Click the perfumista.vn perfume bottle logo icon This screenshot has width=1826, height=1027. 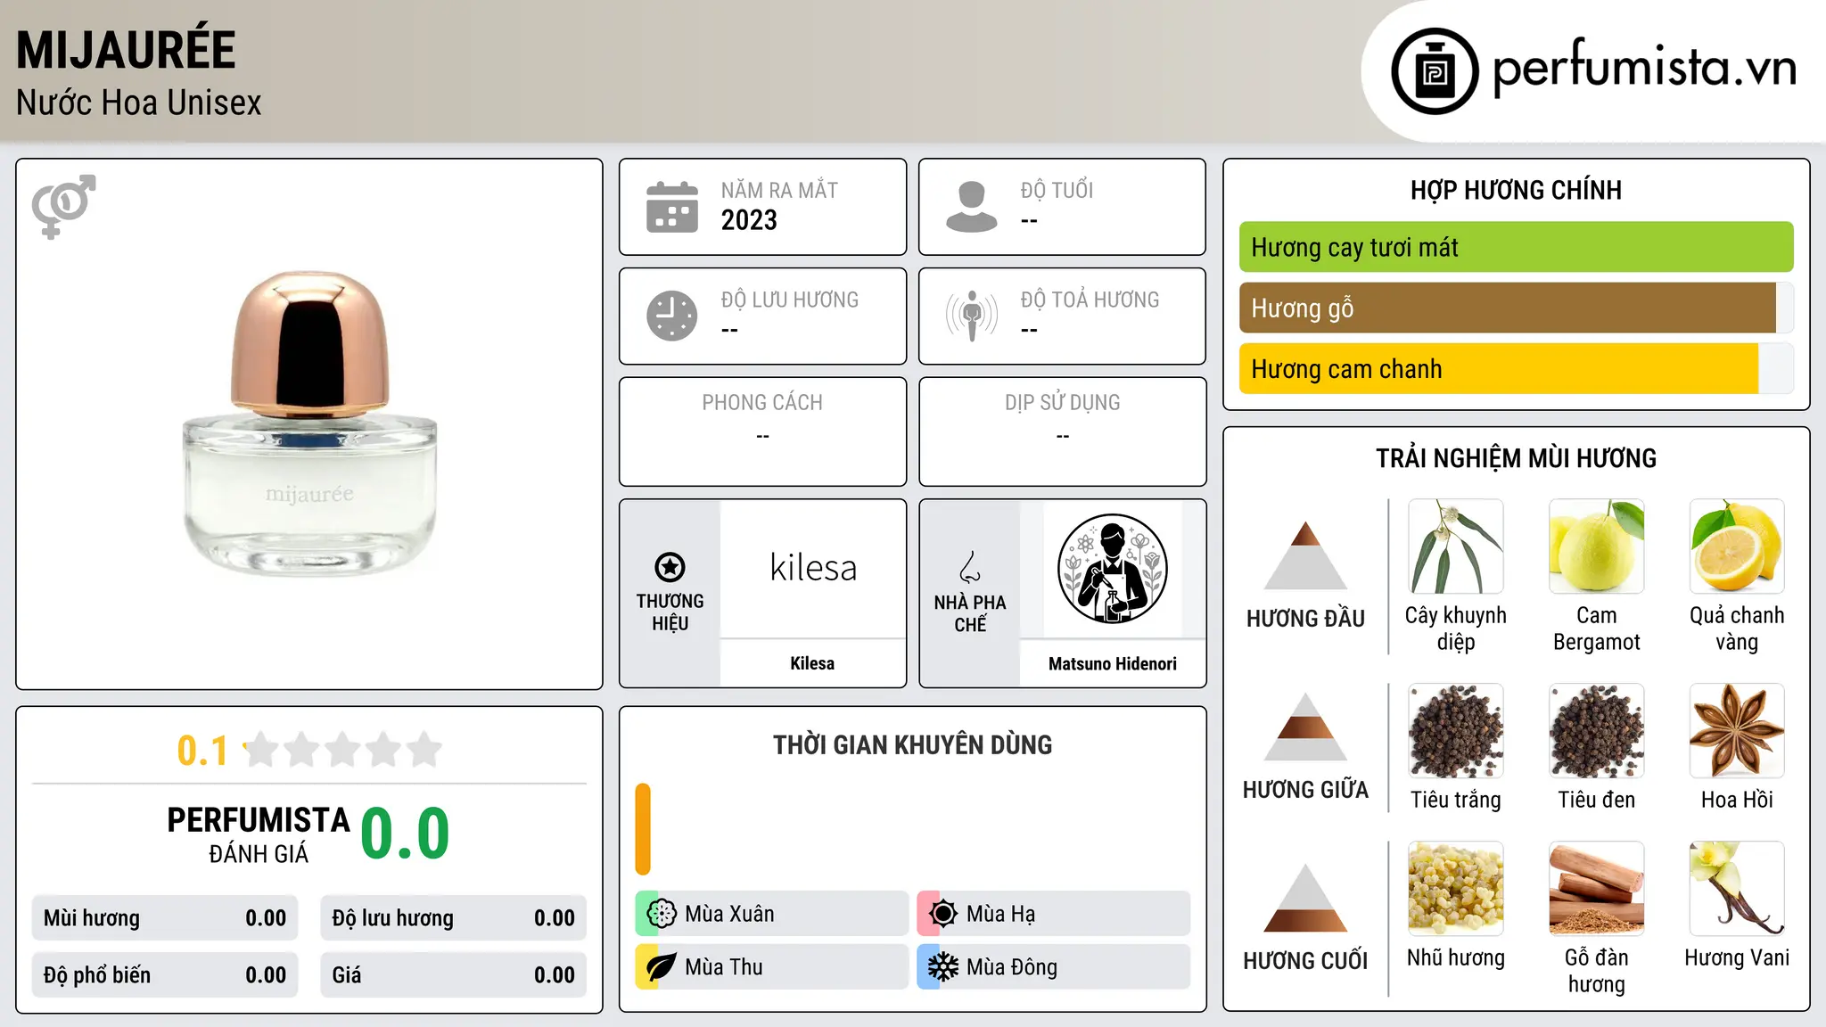1435,71
